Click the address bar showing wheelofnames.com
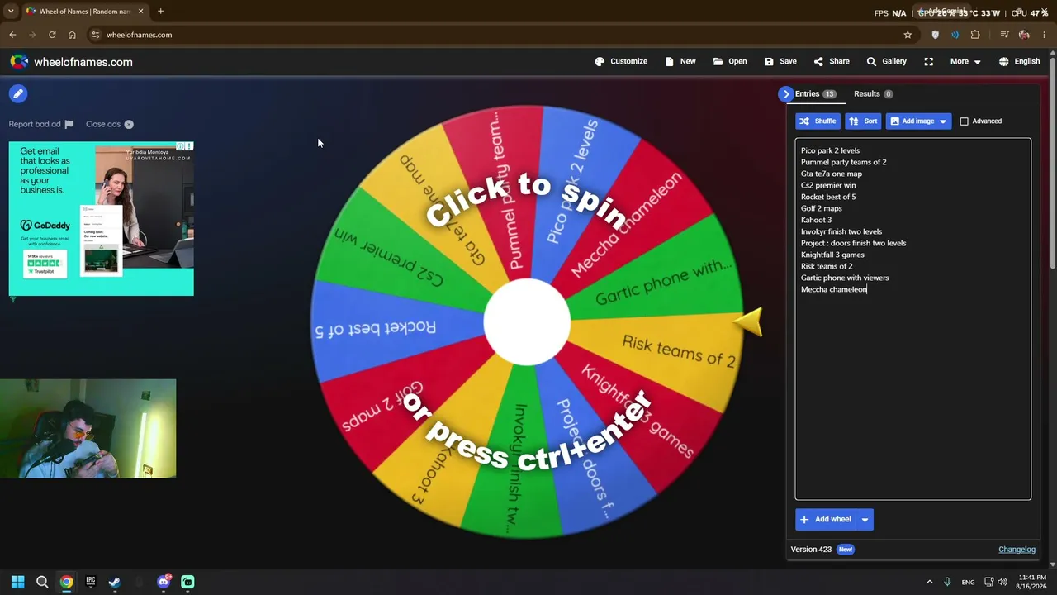1057x595 pixels. 495,35
